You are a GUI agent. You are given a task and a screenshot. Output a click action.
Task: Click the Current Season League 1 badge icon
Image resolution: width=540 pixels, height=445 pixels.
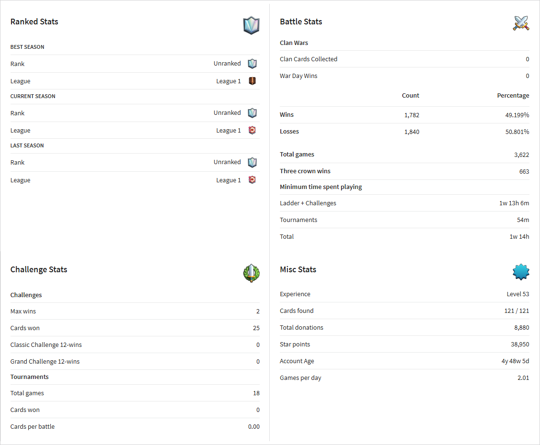(x=252, y=130)
